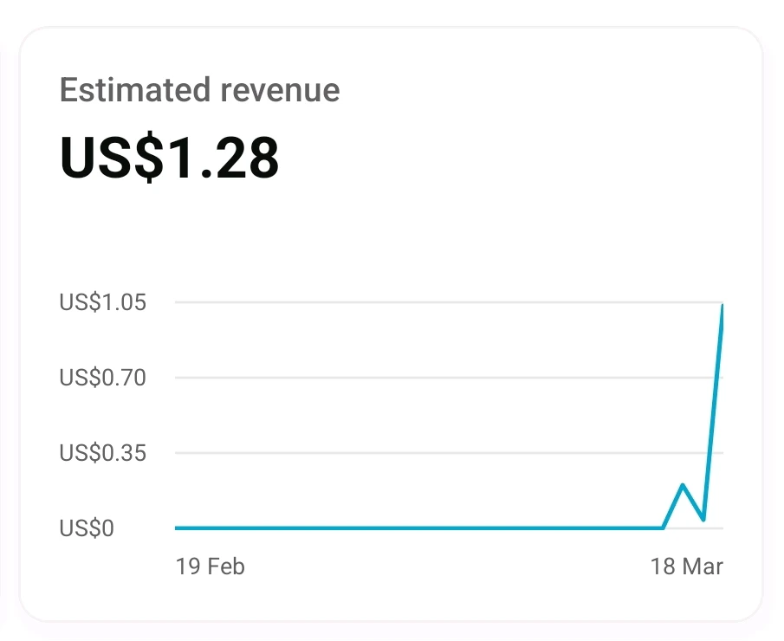Select the US$0 y-axis label
The width and height of the screenshot is (784, 641).
pos(87,528)
